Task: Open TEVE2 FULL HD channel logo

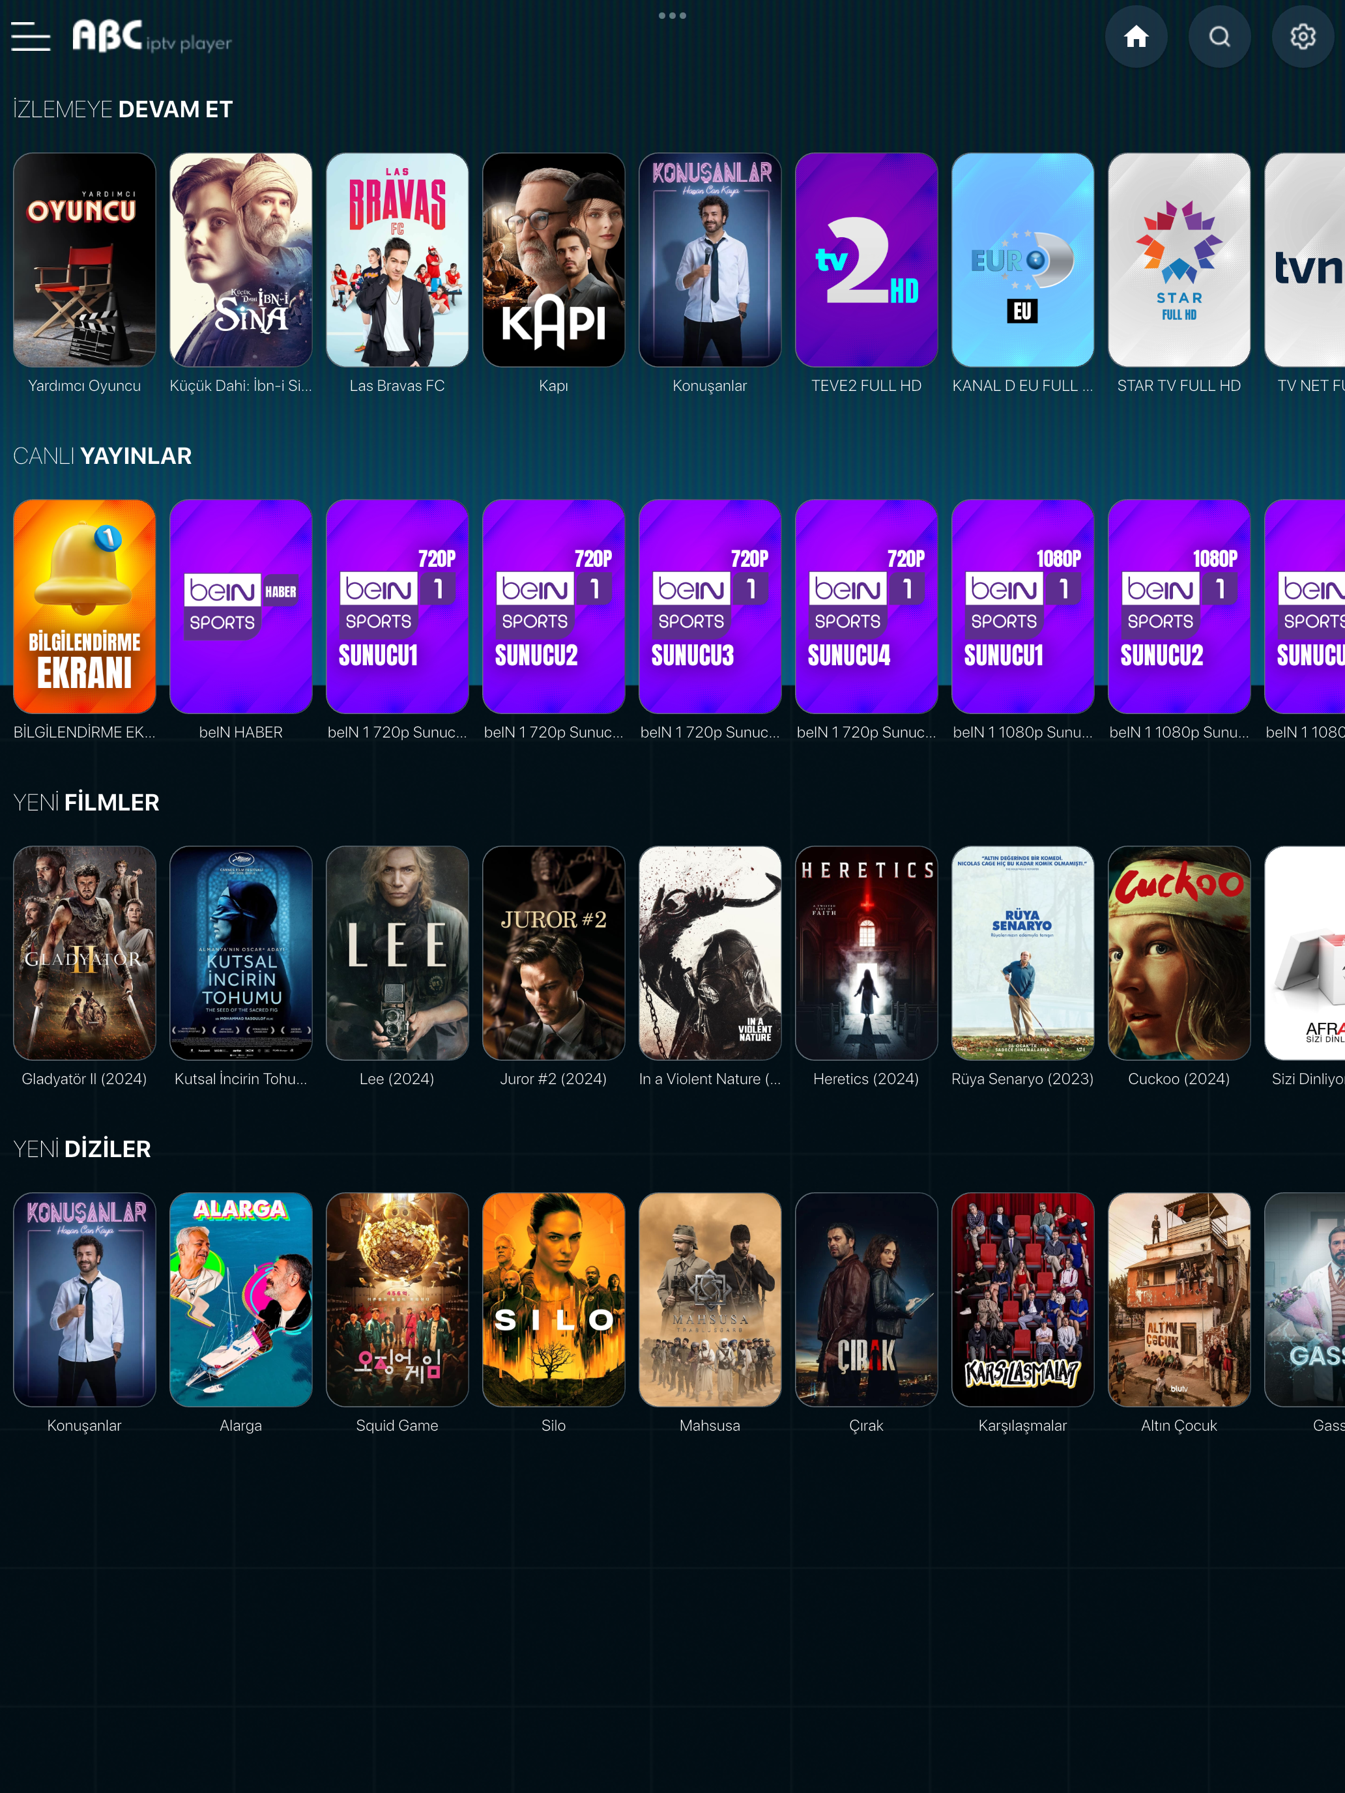Action: click(x=866, y=259)
